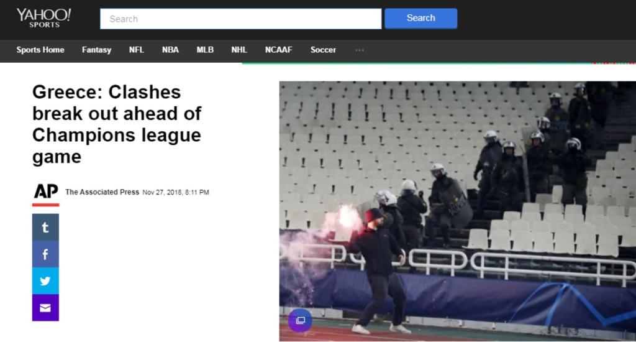Open NCAAF section
This screenshot has height=342, width=636.
click(x=279, y=50)
